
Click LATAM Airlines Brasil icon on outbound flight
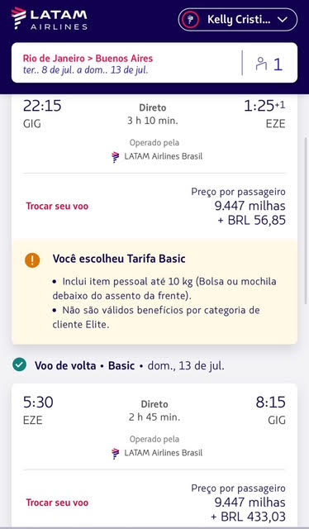click(116, 157)
